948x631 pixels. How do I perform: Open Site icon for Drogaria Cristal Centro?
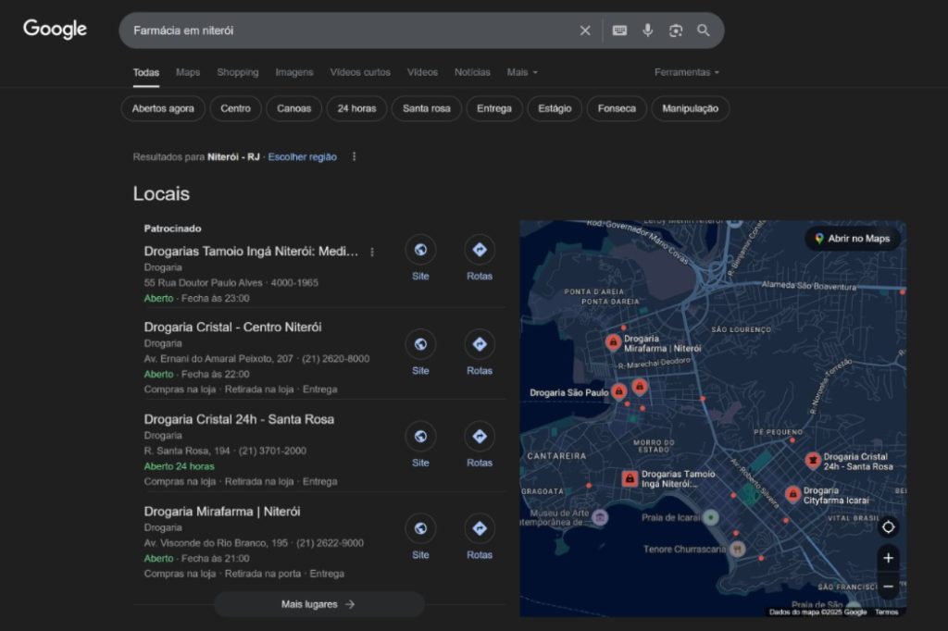[x=420, y=344]
